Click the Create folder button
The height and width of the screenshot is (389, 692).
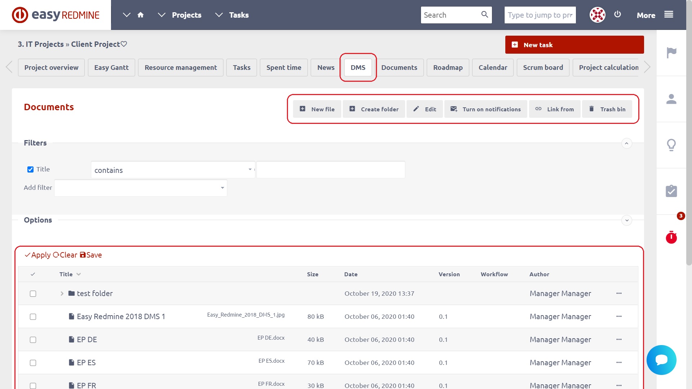click(374, 109)
